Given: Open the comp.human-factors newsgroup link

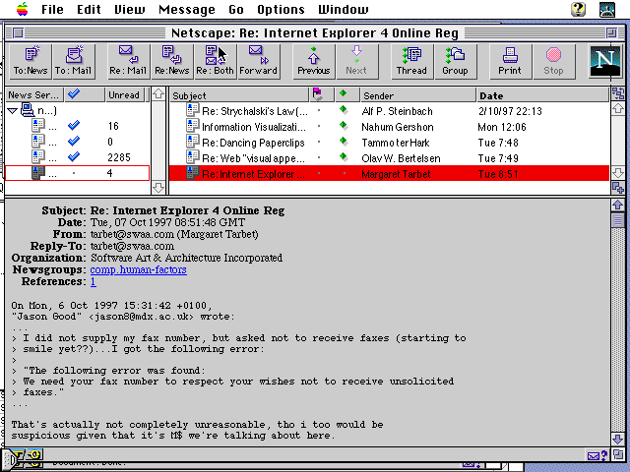Looking at the screenshot, I should point(138,269).
